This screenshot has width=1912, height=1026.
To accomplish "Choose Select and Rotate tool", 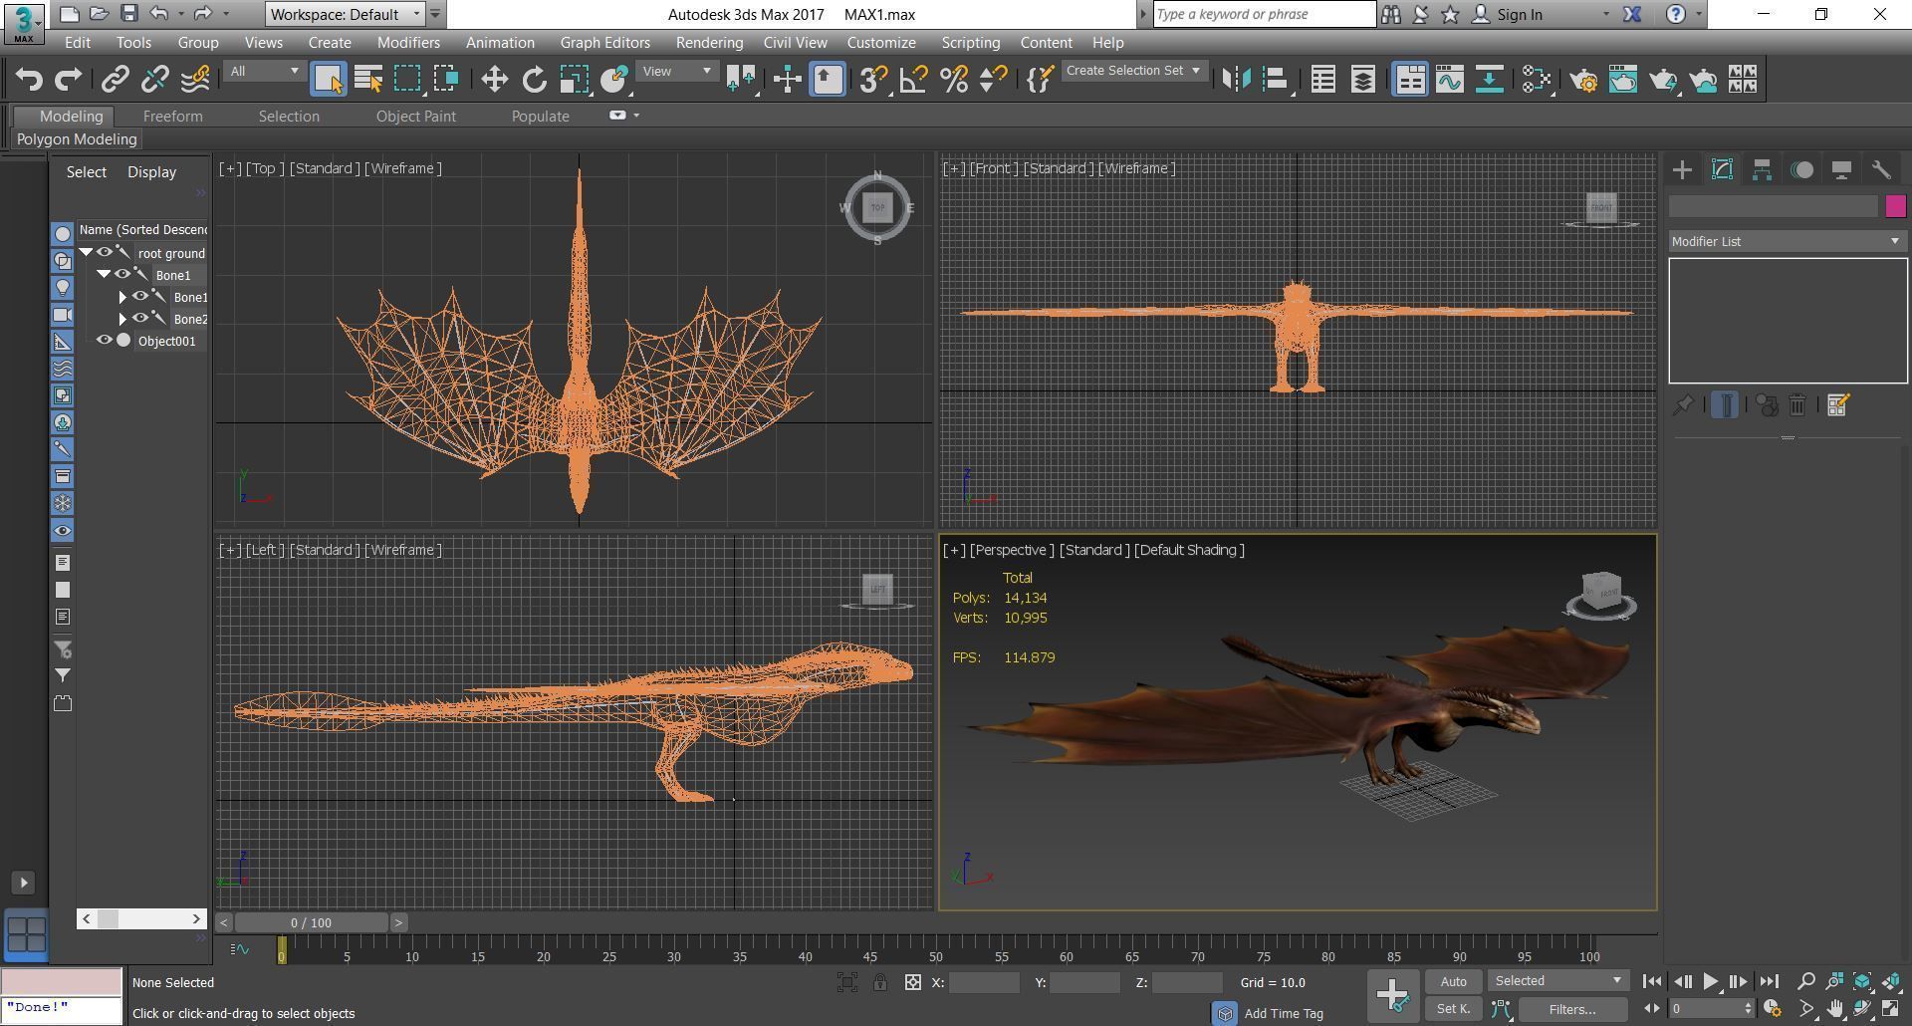I will coord(535,79).
